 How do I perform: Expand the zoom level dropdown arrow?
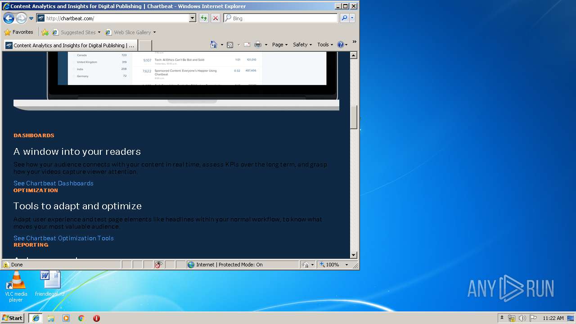point(346,265)
